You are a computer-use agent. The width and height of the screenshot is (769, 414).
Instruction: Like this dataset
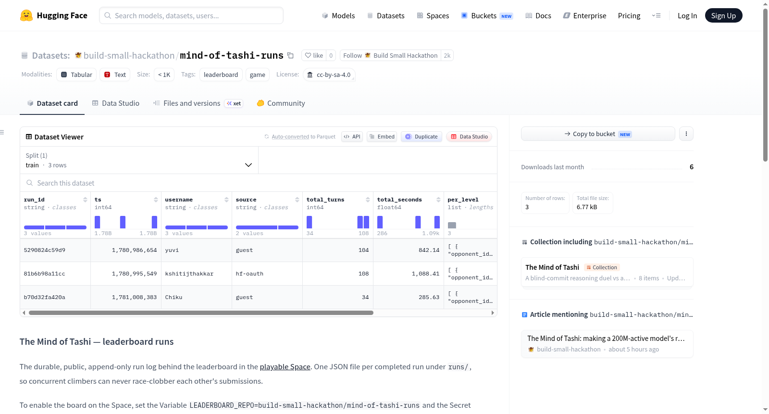pos(314,55)
